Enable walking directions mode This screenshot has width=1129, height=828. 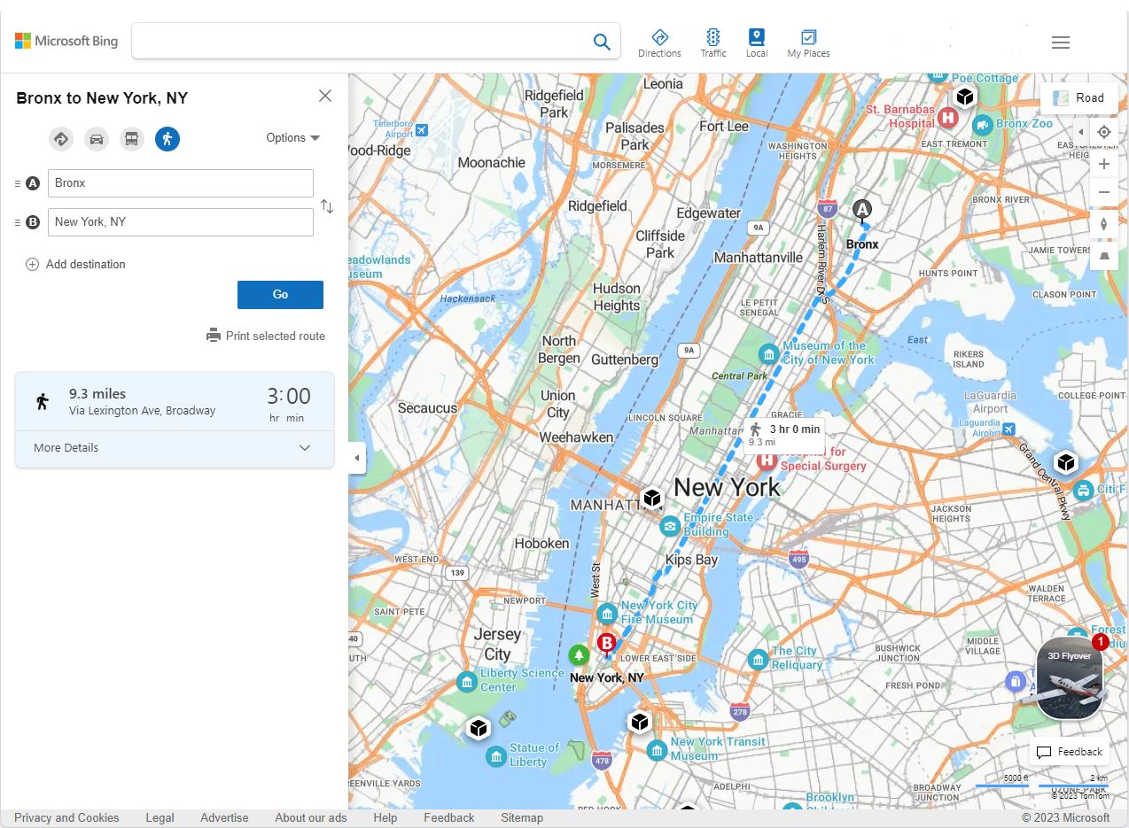(x=167, y=139)
